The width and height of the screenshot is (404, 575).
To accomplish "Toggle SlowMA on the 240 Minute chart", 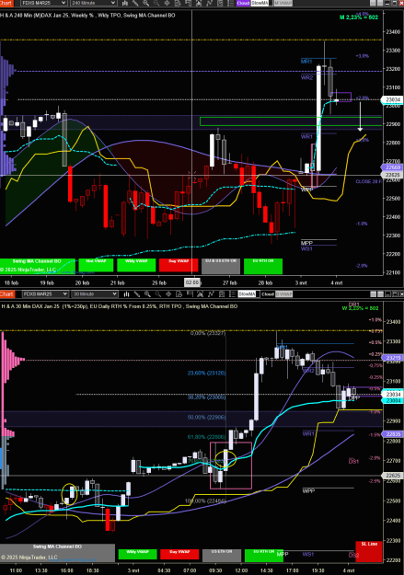I will pos(260,3).
